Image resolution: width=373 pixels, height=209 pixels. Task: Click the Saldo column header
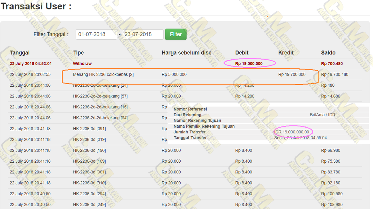(x=328, y=53)
